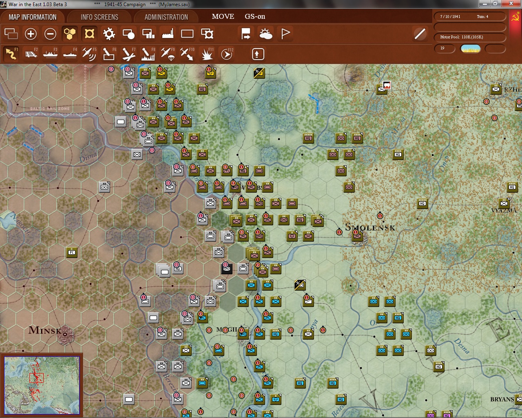This screenshot has width=522, height=418.
Task: Zoom out with the minus icon
Action: tap(50, 33)
